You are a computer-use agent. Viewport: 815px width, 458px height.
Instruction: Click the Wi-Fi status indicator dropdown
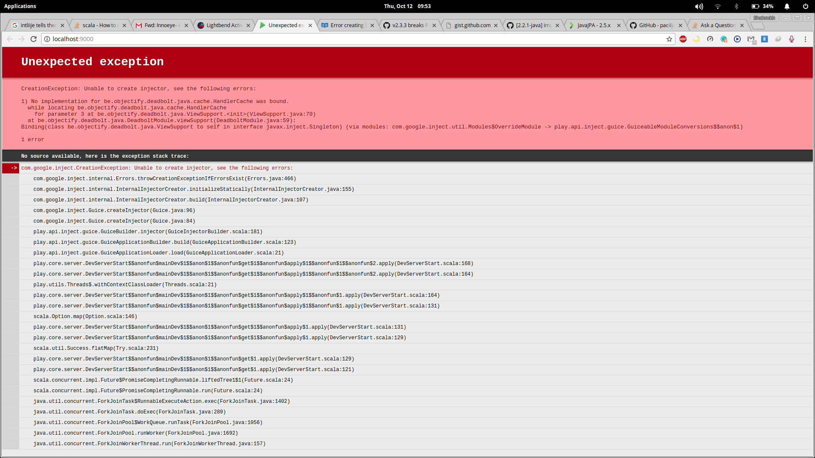click(x=717, y=6)
